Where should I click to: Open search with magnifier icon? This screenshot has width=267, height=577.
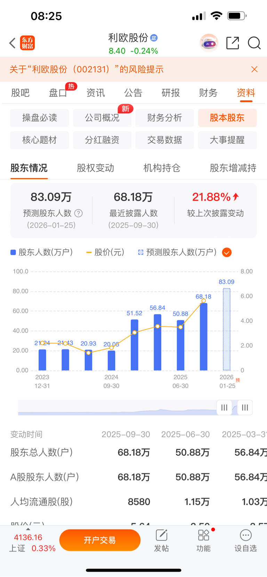coord(254,43)
